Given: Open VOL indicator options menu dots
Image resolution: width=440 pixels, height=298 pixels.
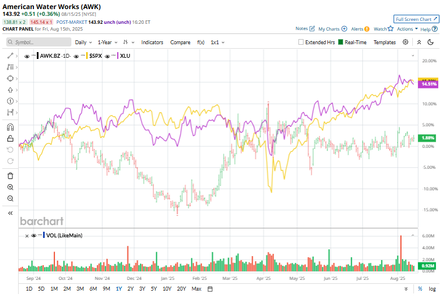Looking at the screenshot, I should click(x=40, y=235).
